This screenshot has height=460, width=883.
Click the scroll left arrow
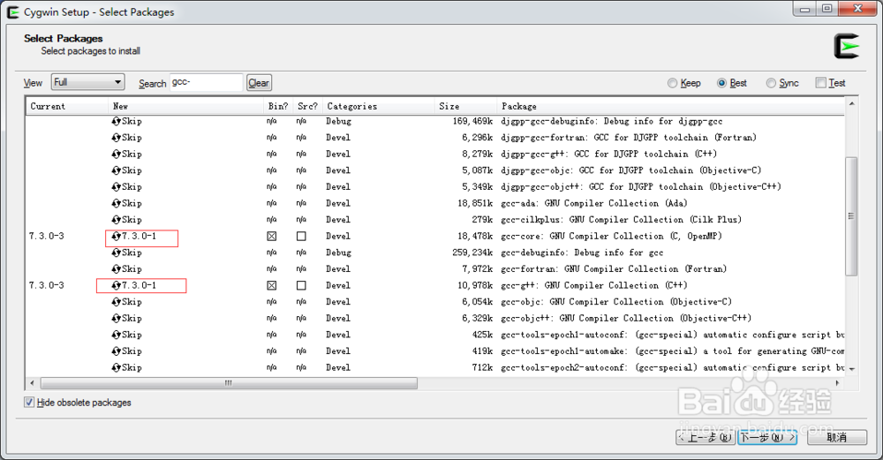pos(32,383)
